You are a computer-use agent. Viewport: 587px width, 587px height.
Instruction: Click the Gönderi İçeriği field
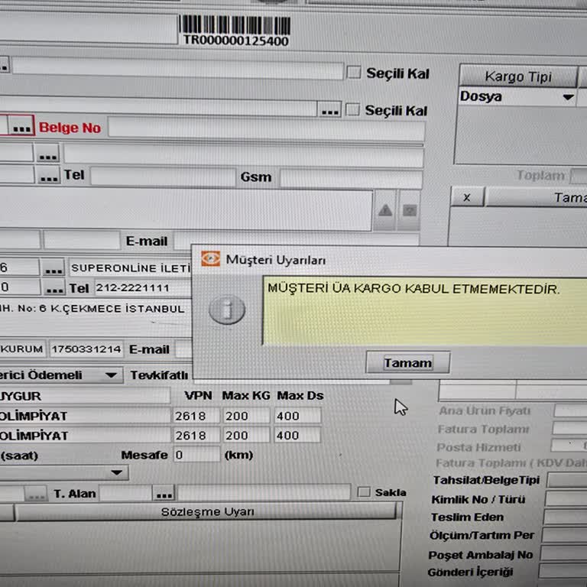pyautogui.click(x=563, y=571)
